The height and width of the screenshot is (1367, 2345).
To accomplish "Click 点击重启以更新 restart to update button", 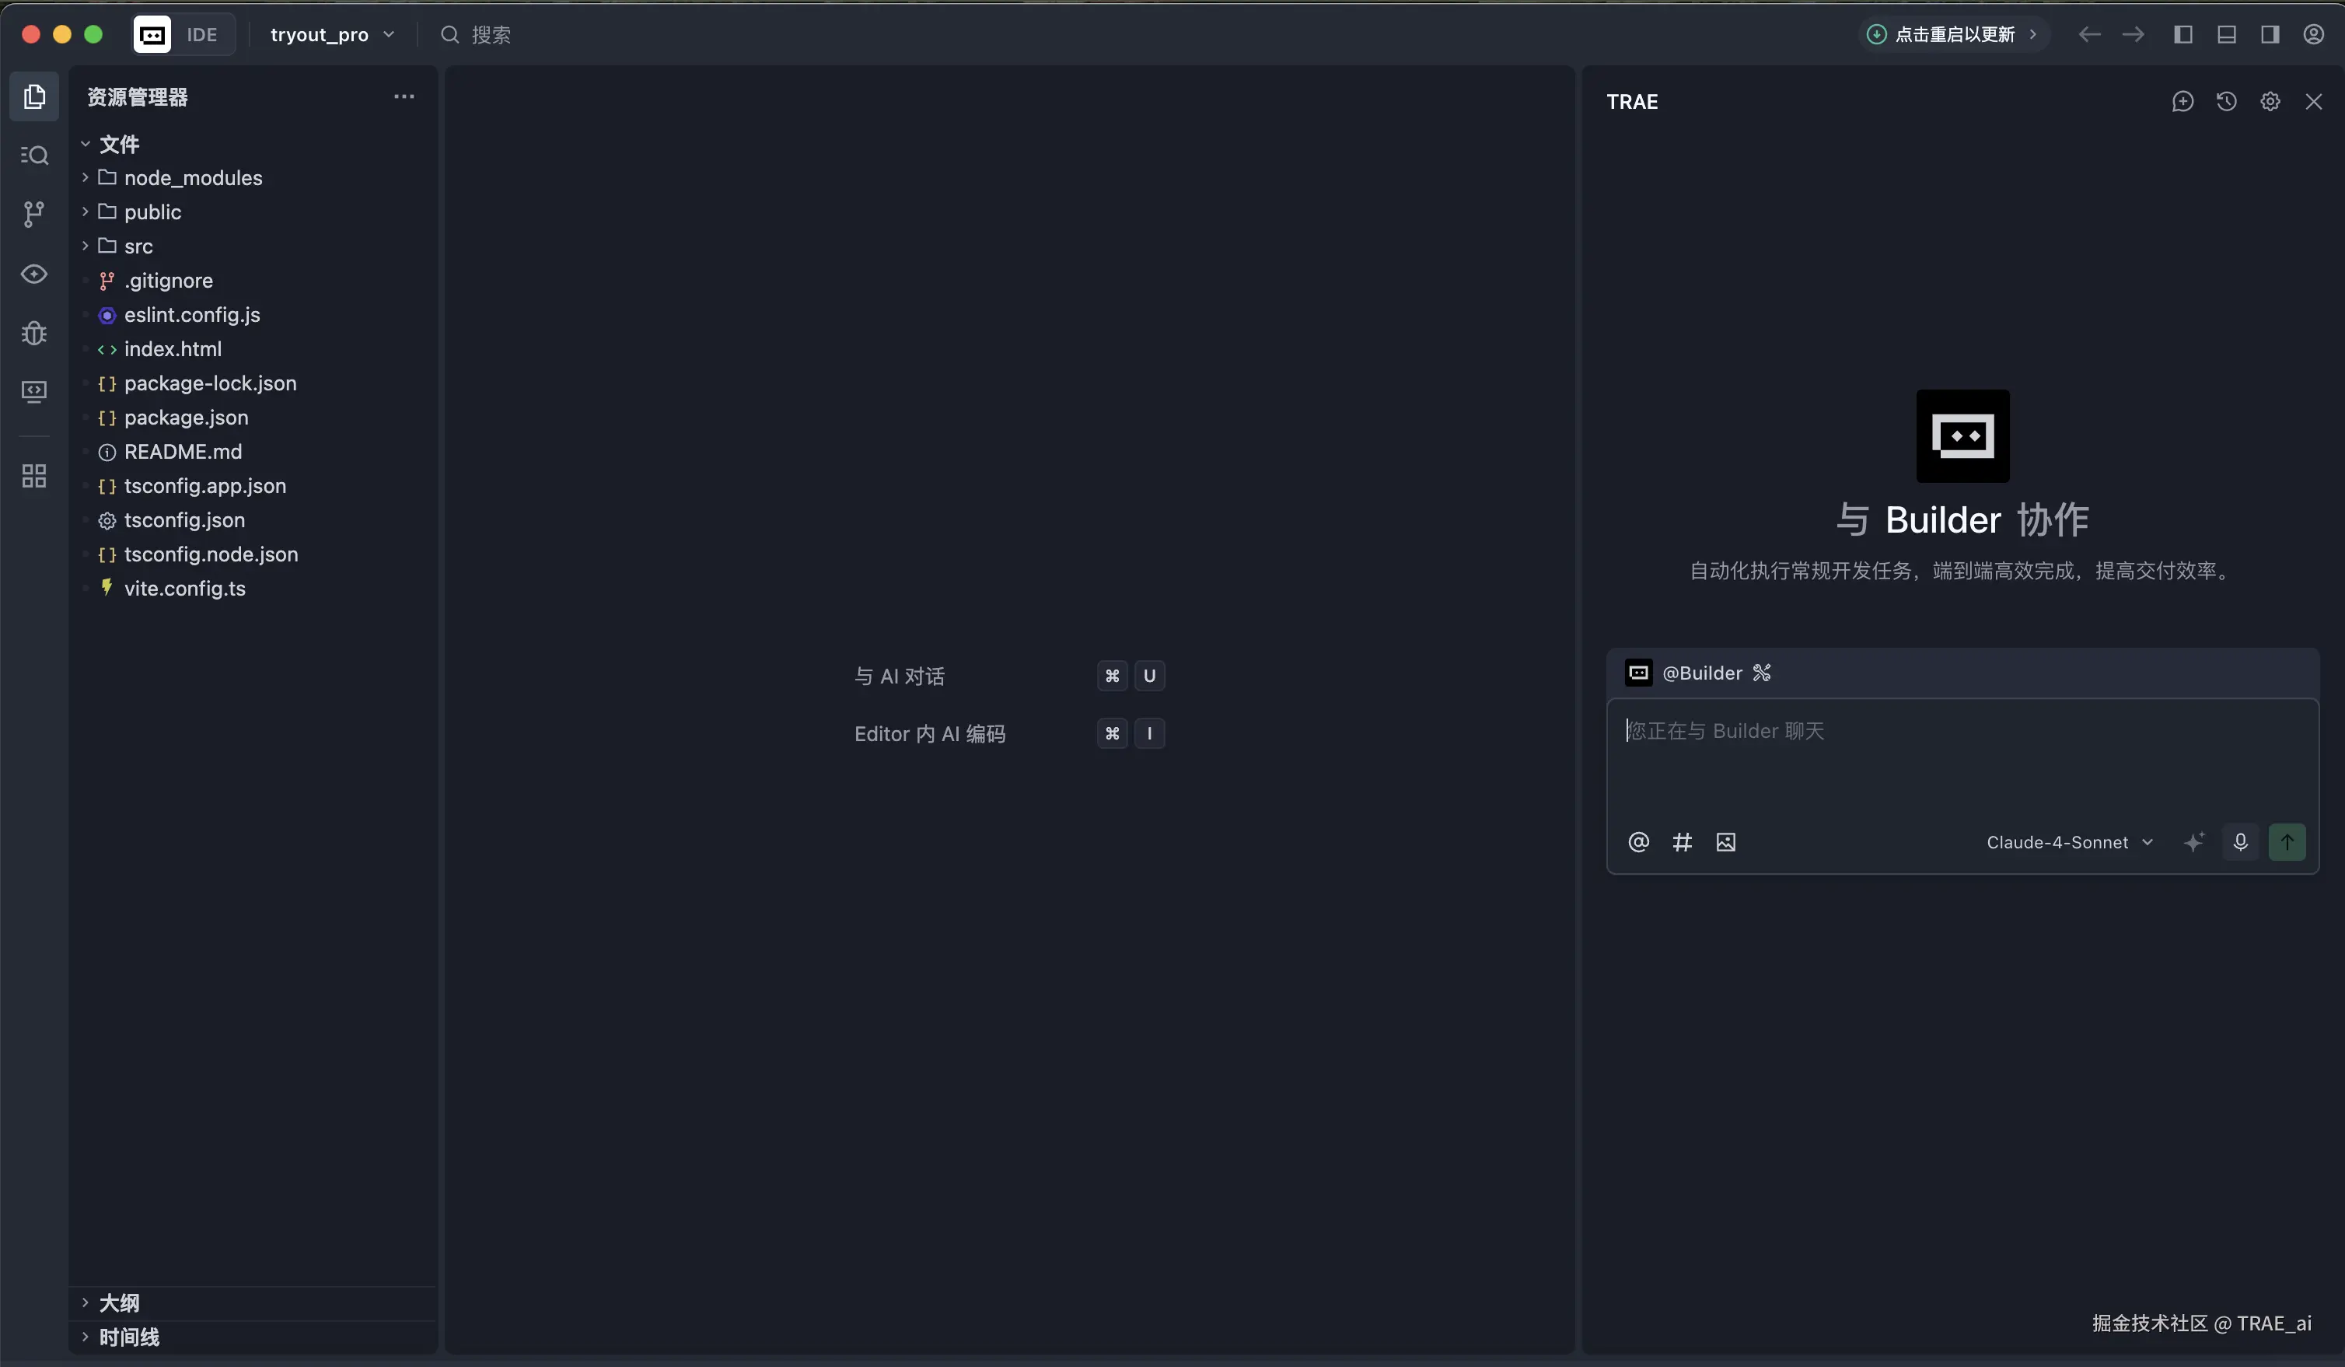I will pos(1954,34).
